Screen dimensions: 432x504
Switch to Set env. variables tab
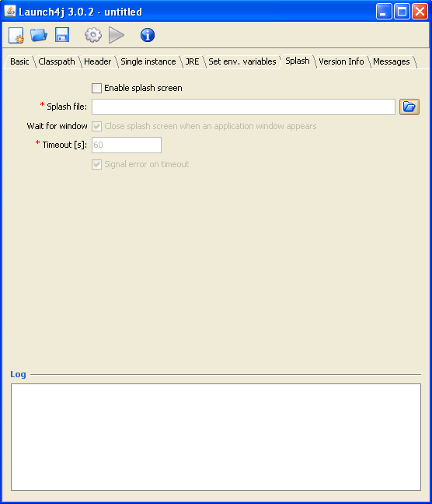point(242,61)
